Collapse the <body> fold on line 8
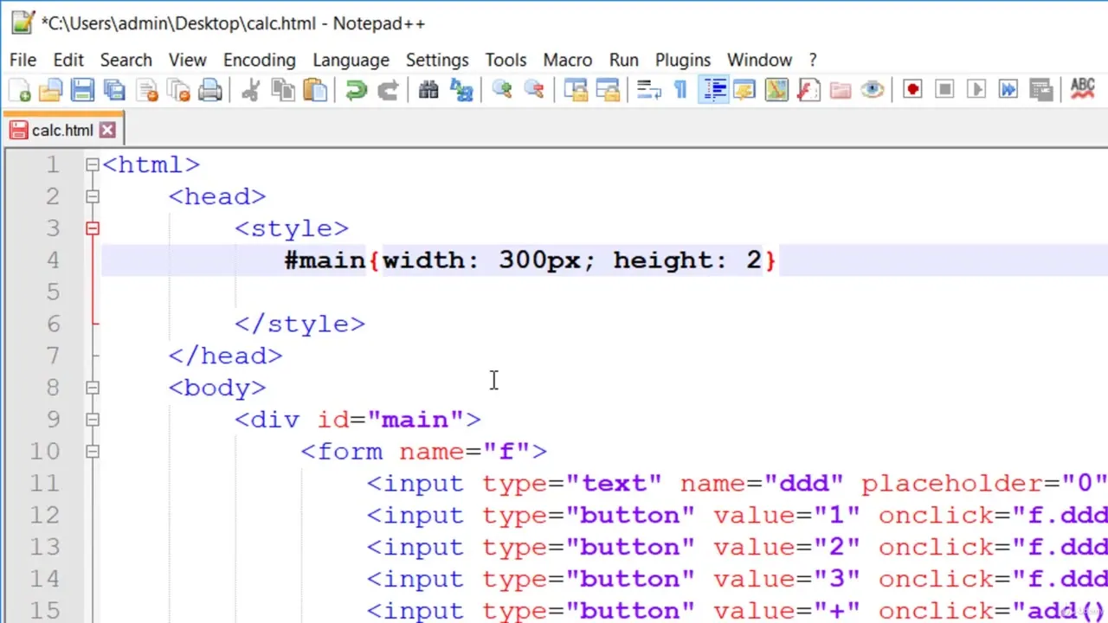 (x=93, y=388)
